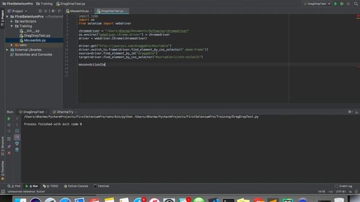The width and height of the screenshot is (360, 202).
Task: Run DragDropTest using toolbar green play button
Action: click(x=335, y=4)
